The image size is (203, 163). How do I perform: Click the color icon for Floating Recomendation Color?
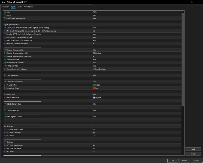click(5, 53)
